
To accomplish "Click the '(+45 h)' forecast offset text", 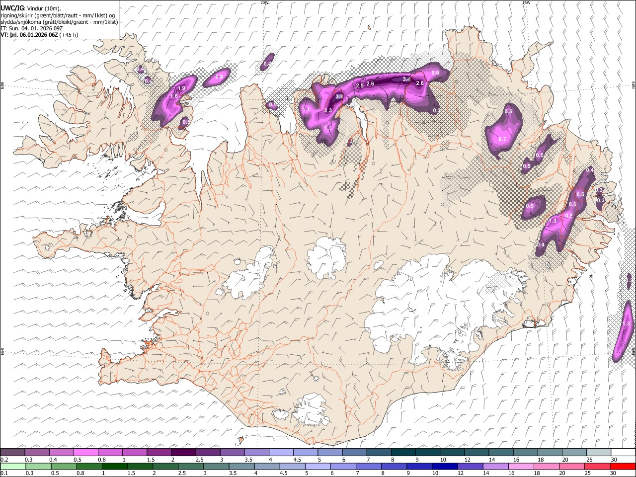I will (69, 35).
